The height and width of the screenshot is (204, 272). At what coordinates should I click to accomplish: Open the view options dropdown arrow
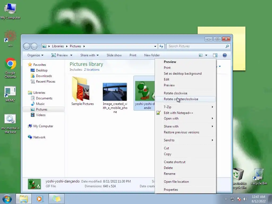pos(206,55)
